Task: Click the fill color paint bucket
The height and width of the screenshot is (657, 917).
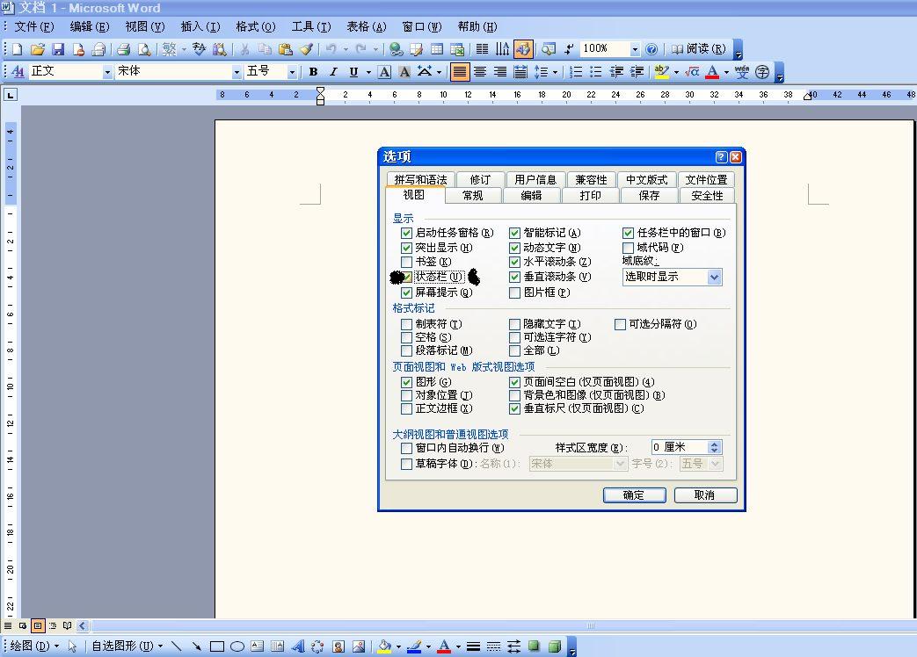Action: click(x=383, y=646)
